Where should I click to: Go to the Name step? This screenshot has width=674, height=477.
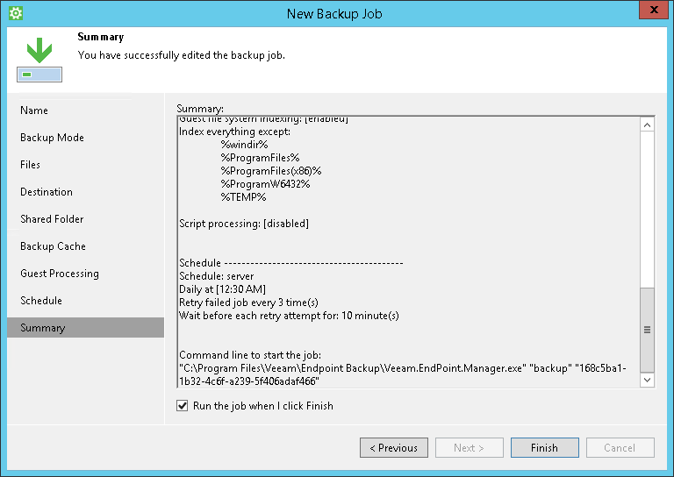34,110
